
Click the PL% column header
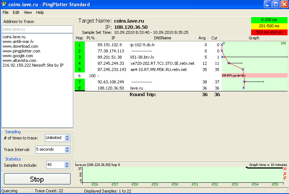pos(91,38)
